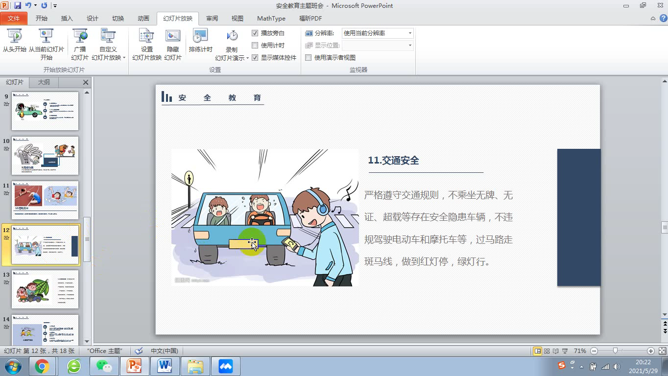Select slide 13 thumbnail
Viewport: 668px width, 376px height.
[x=45, y=289]
